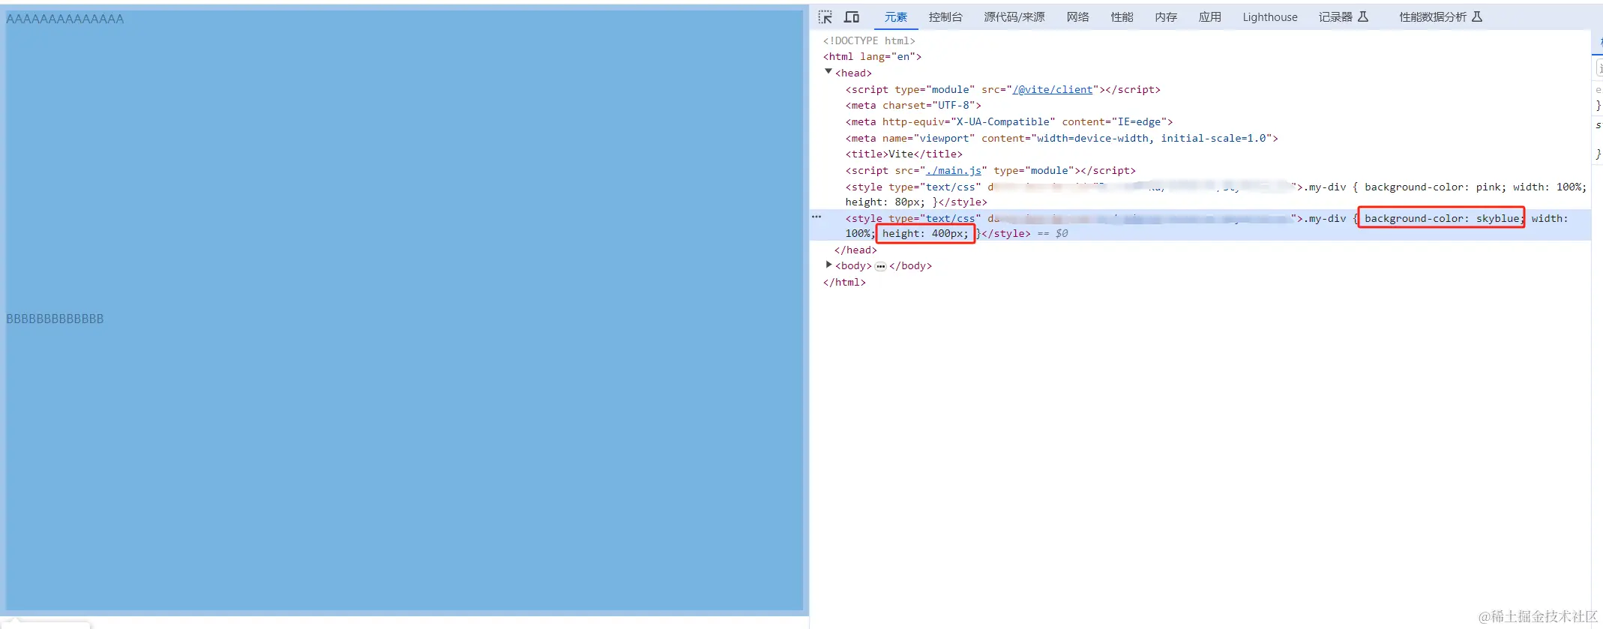Select the closing </head> tag
The height and width of the screenshot is (629, 1603).
coord(855,250)
